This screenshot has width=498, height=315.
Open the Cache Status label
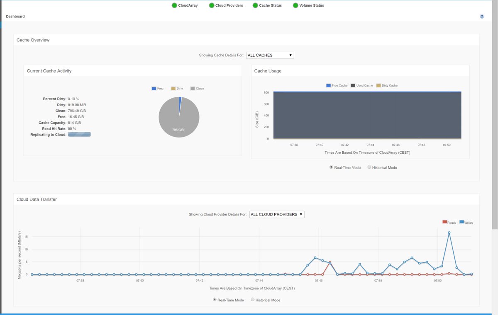pyautogui.click(x=271, y=5)
